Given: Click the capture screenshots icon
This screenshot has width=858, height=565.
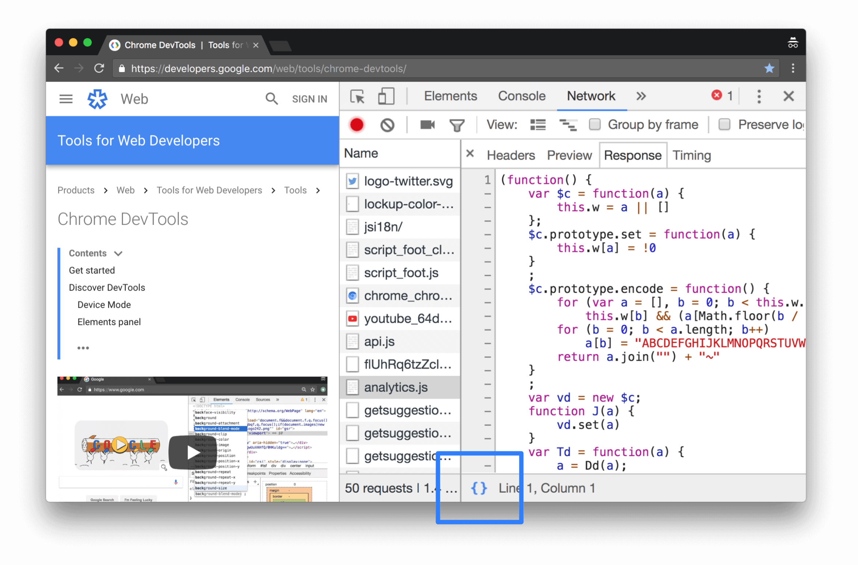Looking at the screenshot, I should click(x=428, y=125).
